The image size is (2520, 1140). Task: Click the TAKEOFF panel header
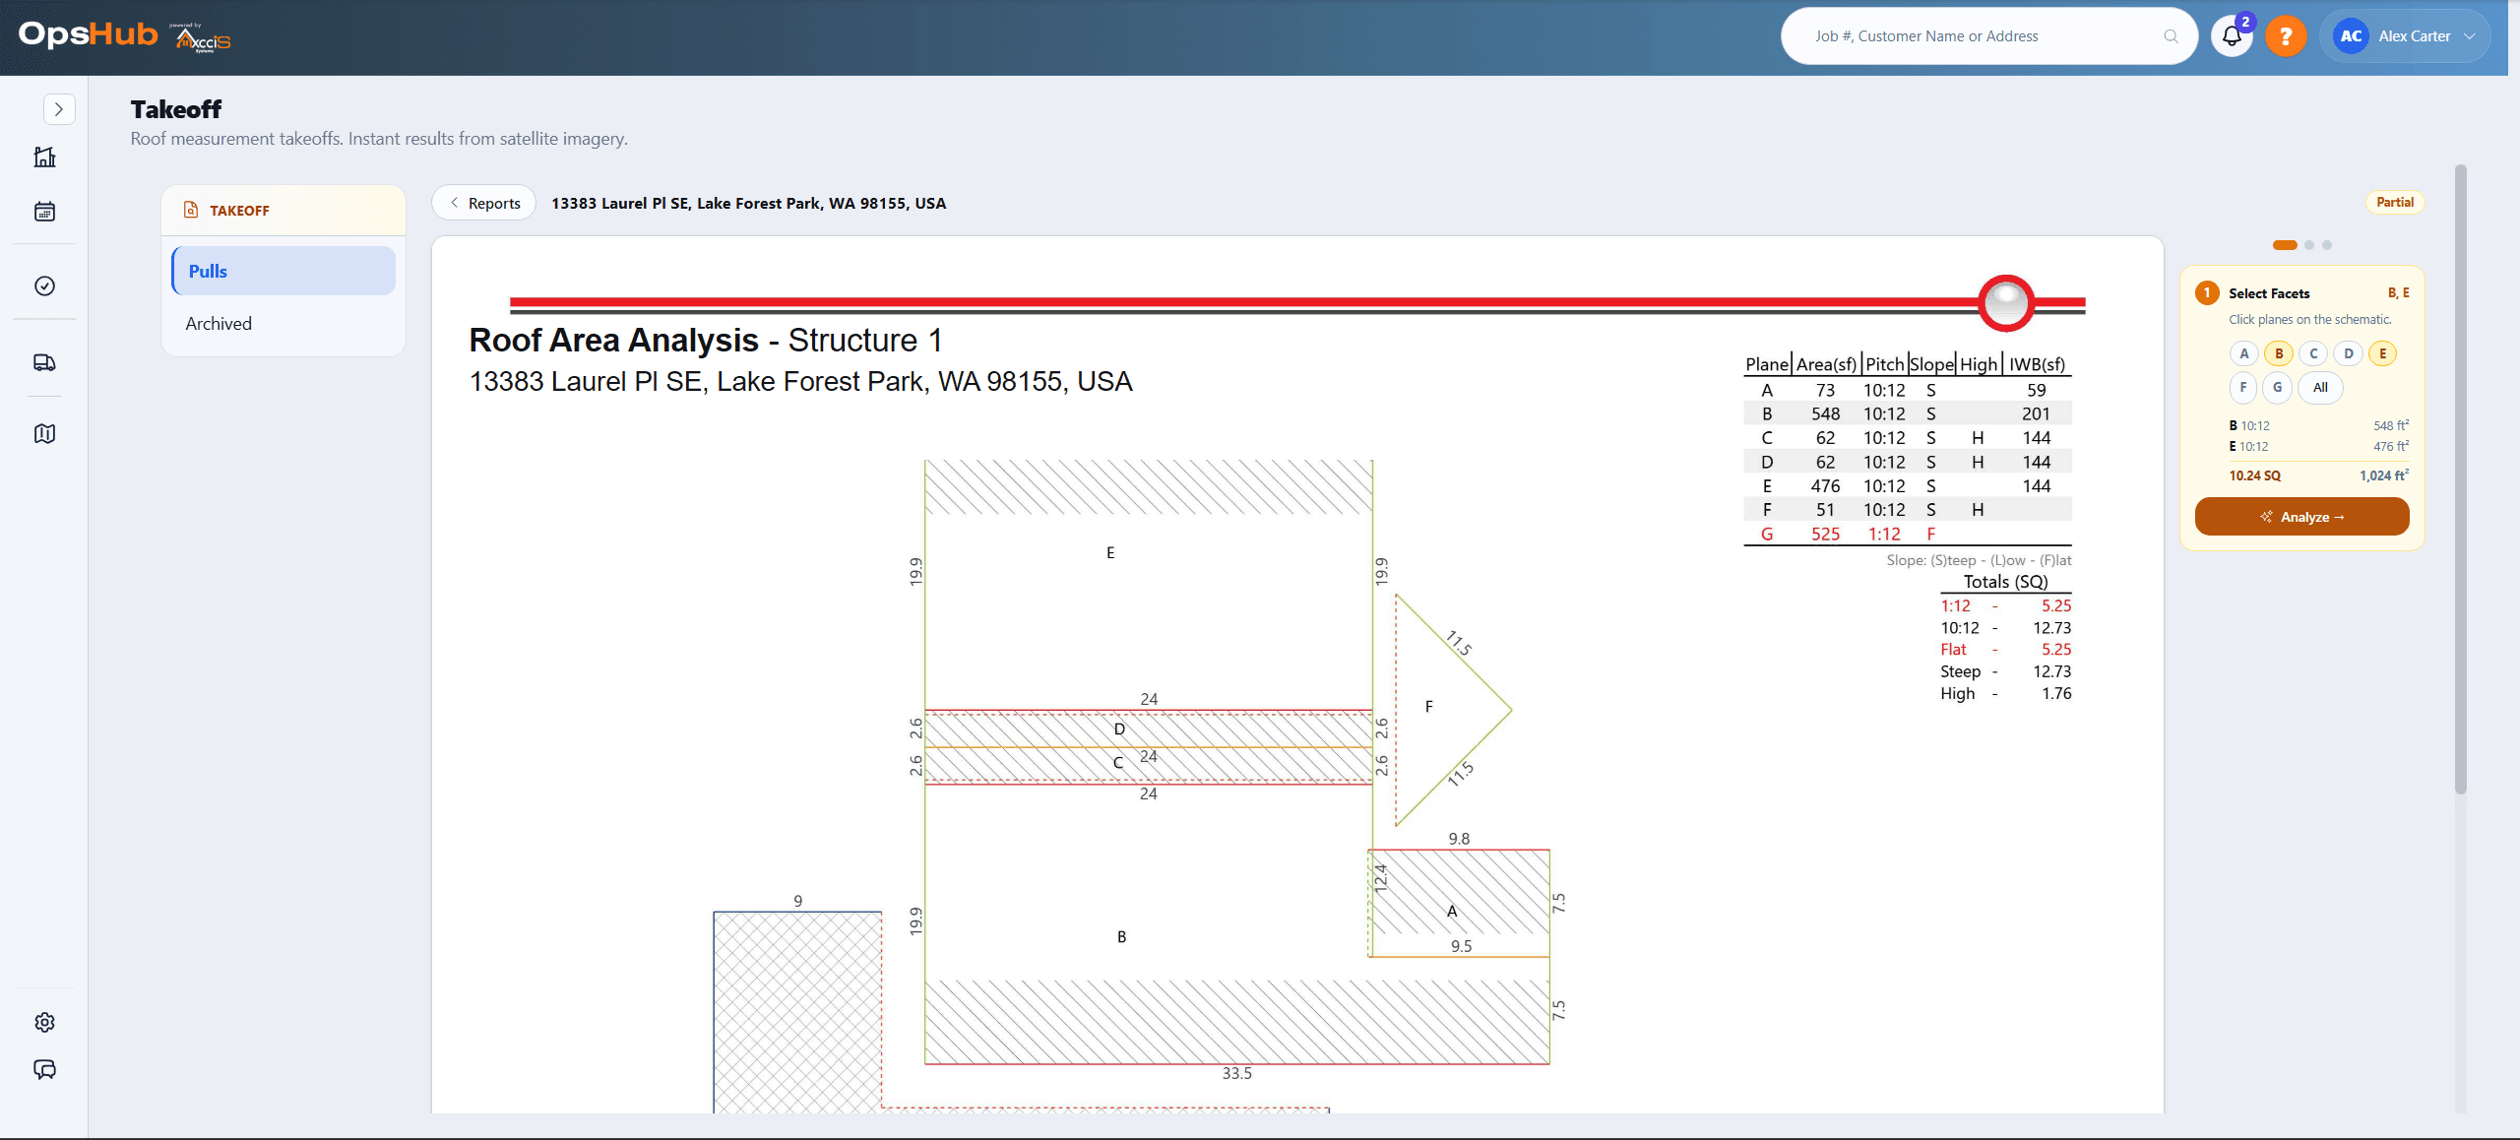pos(283,211)
